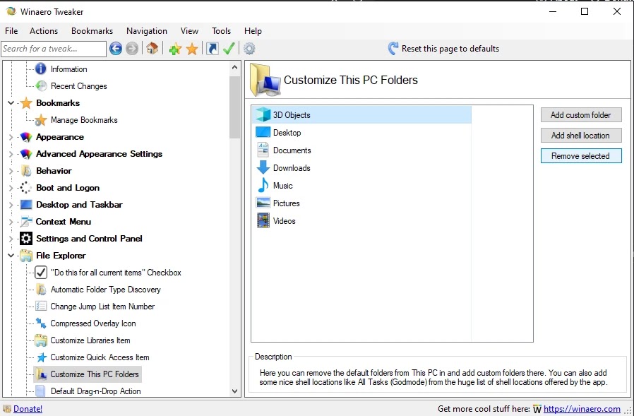This screenshot has height=416, width=634.
Task: Add bookmark with green plus star
Action: pyautogui.click(x=175, y=49)
